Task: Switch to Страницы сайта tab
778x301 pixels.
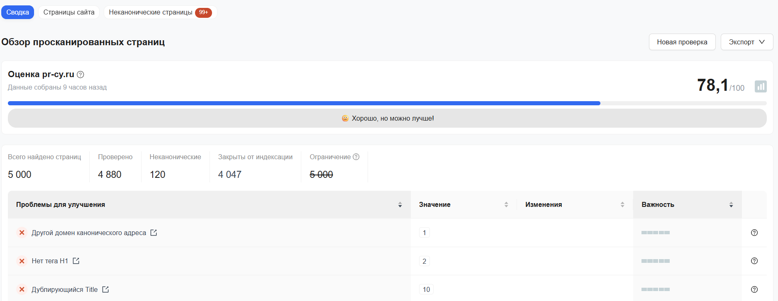Action: 69,12
